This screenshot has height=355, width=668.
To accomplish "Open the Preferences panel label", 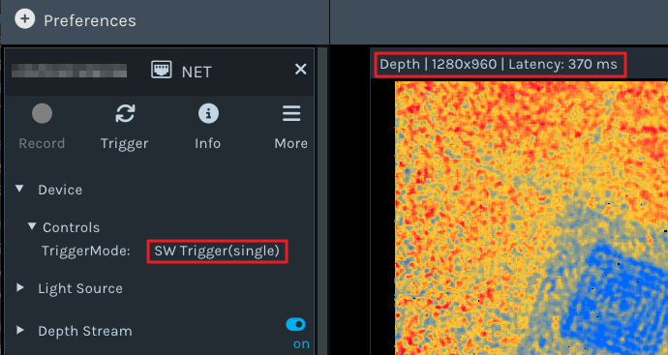I will pos(90,21).
